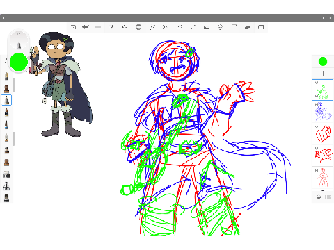Open the list menu starting the top toolbar
Viewport: 334px width, 250px height.
point(74,27)
